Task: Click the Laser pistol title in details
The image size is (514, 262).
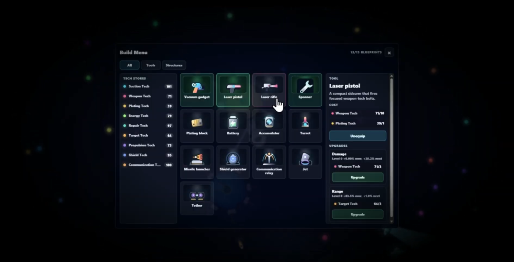Action: 345,86
